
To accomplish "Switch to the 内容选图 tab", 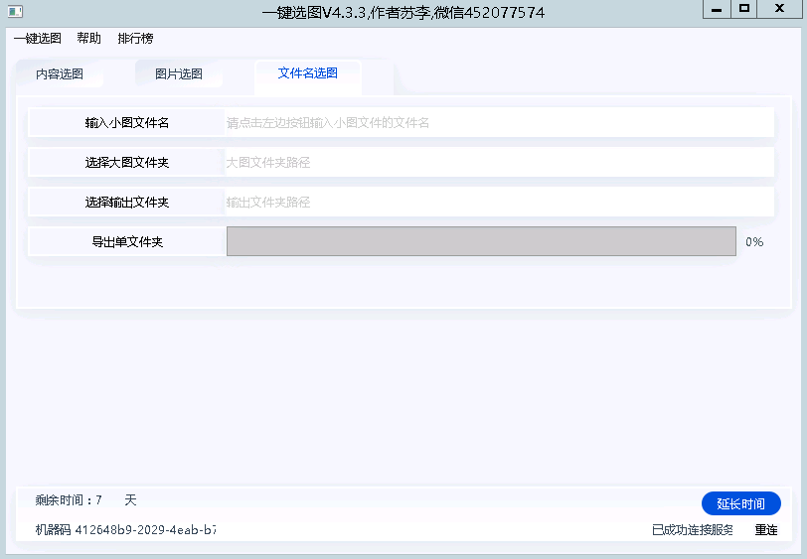I will (60, 74).
